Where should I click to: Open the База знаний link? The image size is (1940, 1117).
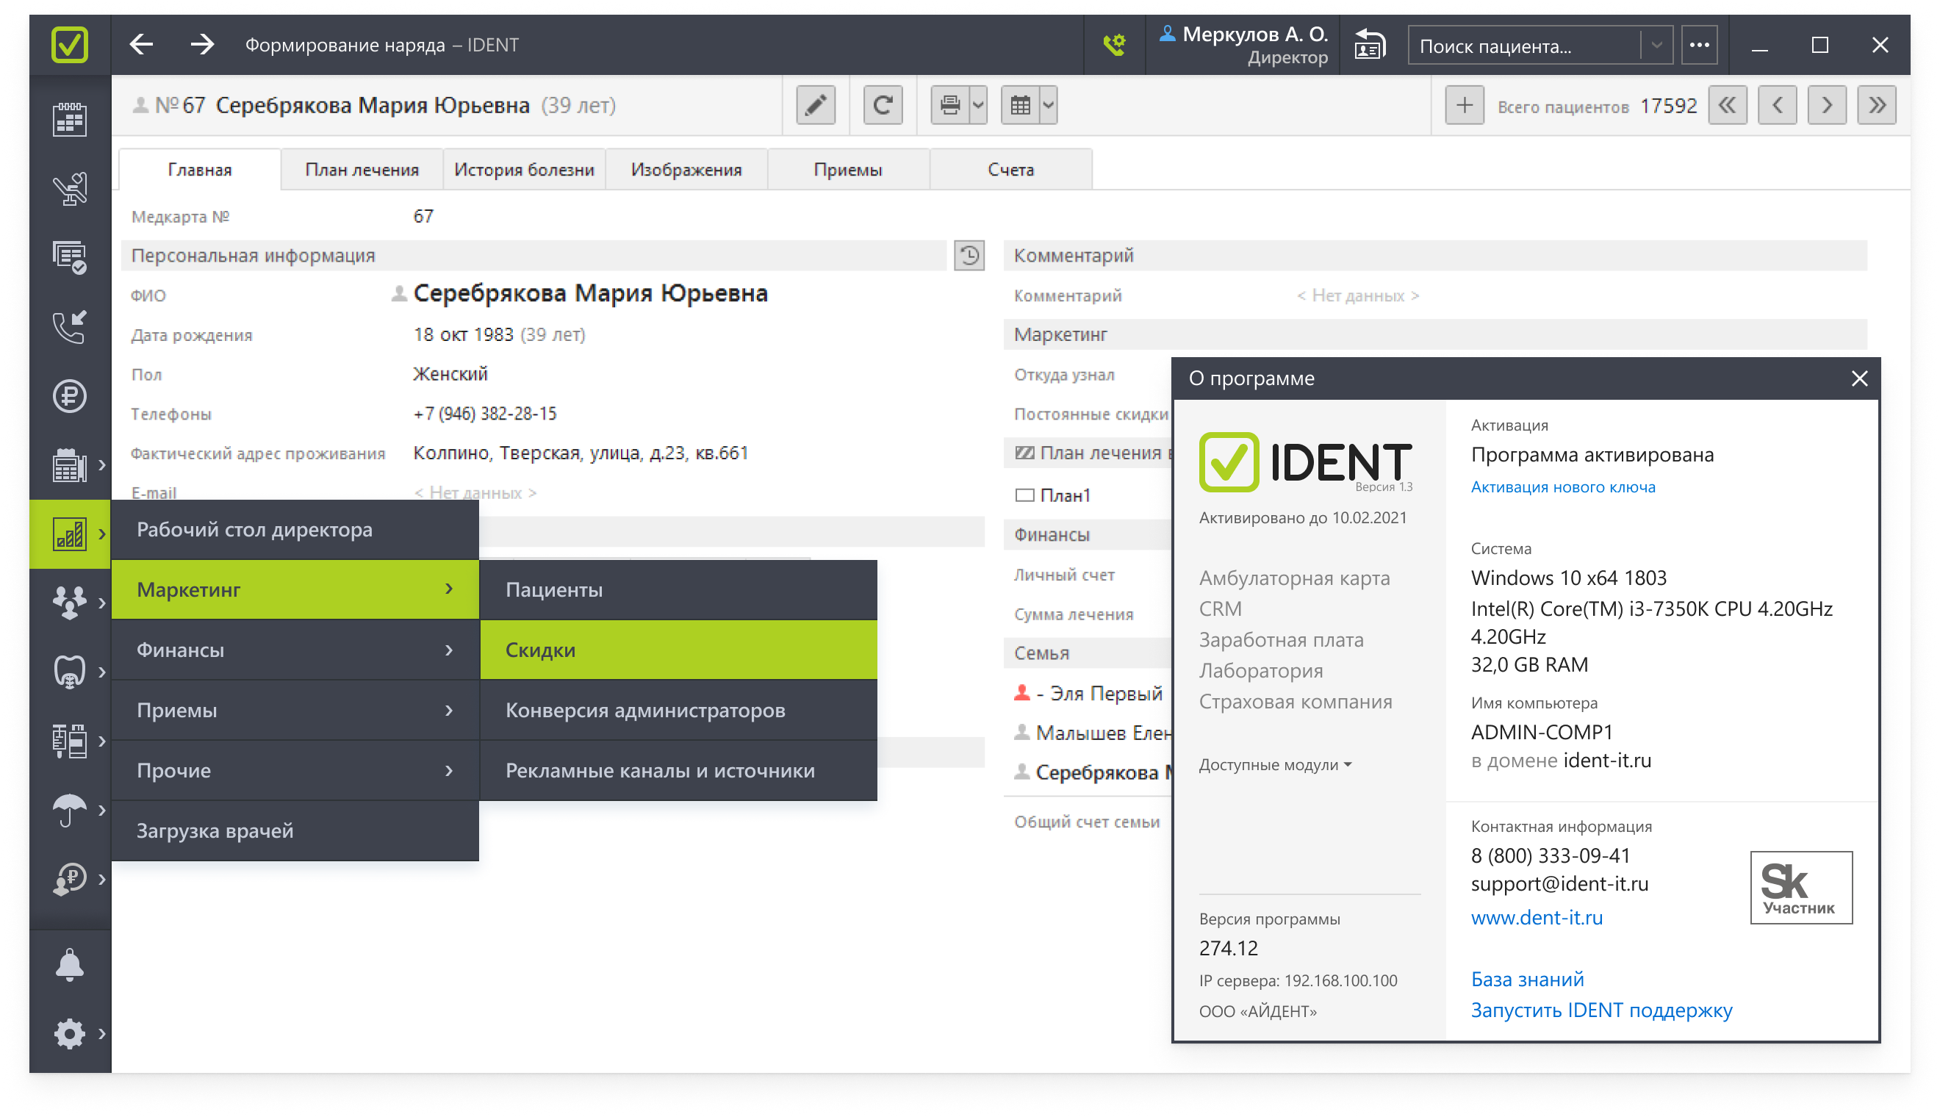pos(1526,979)
